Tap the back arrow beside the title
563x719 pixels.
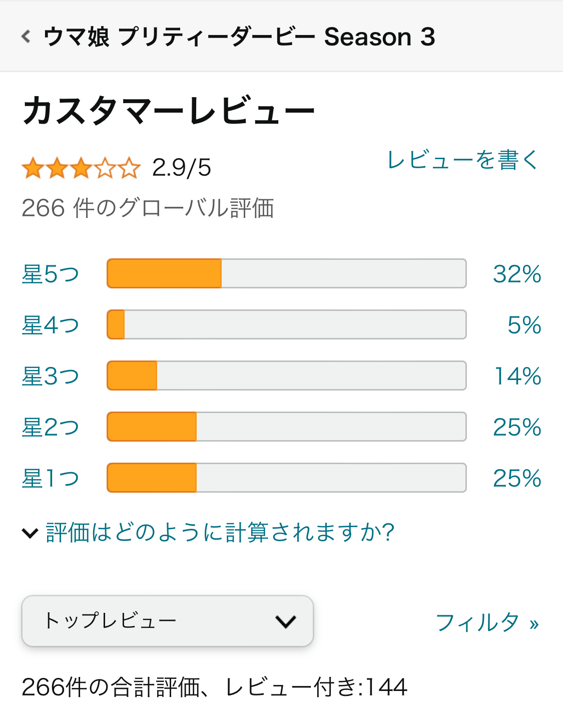coord(26,37)
